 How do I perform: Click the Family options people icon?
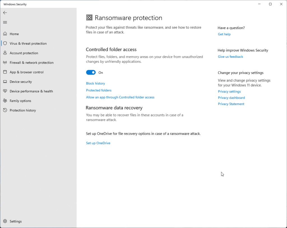pyautogui.click(x=5, y=101)
